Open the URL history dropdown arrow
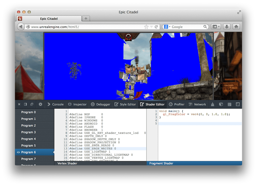Viewport: 257px width, 186px height. point(151,27)
